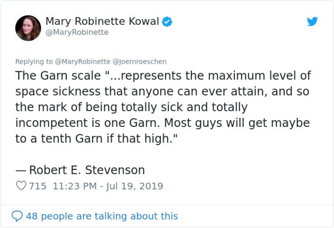Like the tweet with the heart icon
The height and width of the screenshot is (228, 334).
tap(21, 186)
